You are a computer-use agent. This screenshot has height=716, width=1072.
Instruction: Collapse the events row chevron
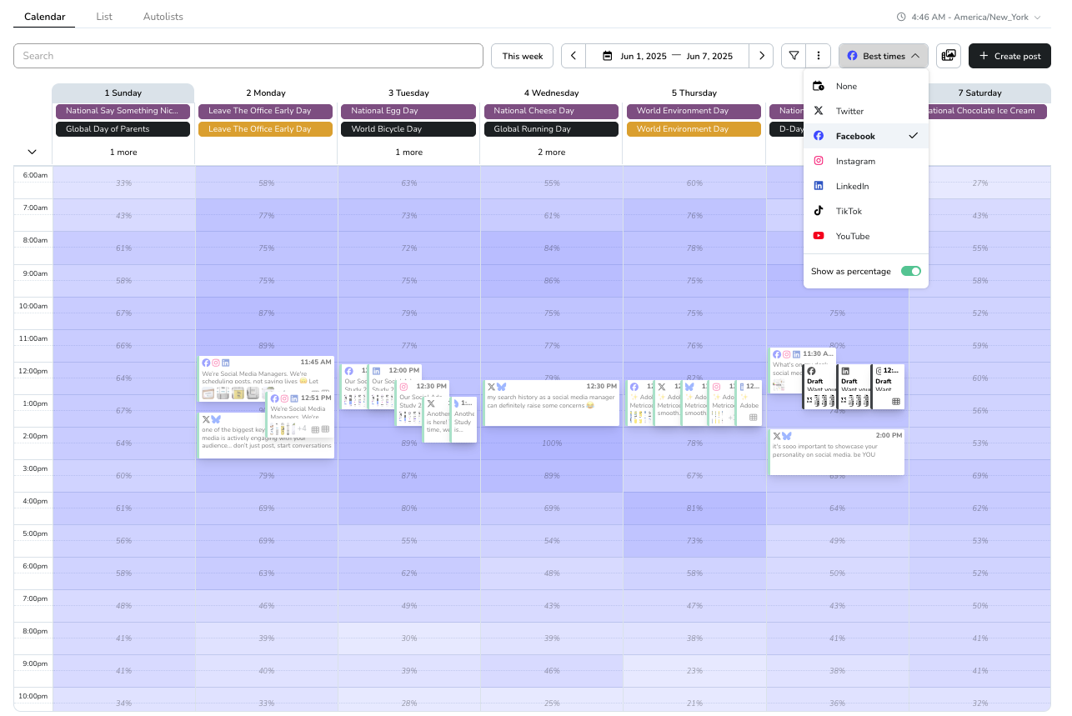33,152
